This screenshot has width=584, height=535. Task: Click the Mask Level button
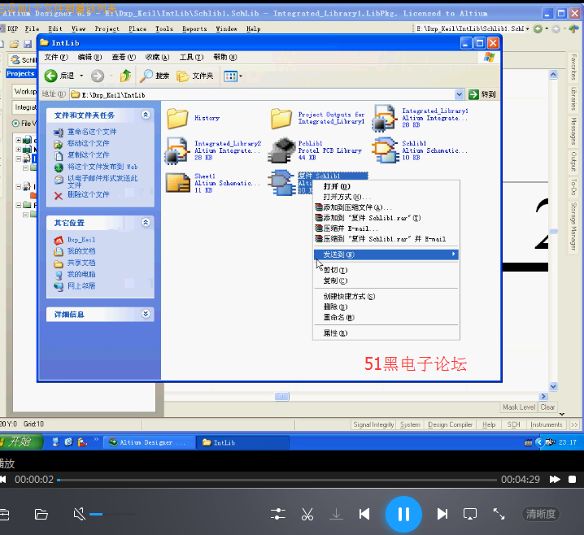click(x=519, y=407)
